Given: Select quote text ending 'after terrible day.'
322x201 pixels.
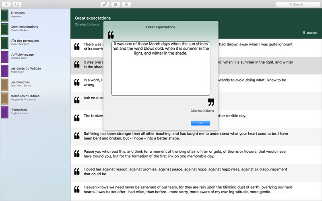Looking at the screenshot, I should [x=232, y=116].
